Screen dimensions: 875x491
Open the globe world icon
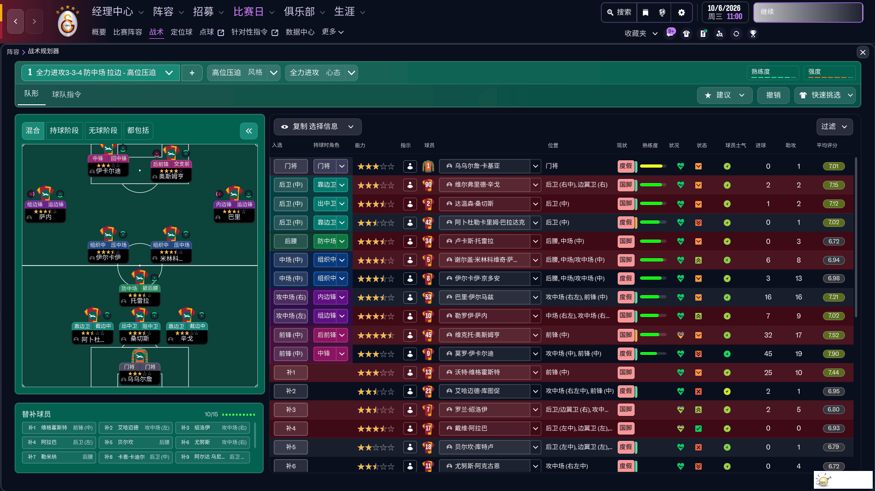tap(662, 12)
